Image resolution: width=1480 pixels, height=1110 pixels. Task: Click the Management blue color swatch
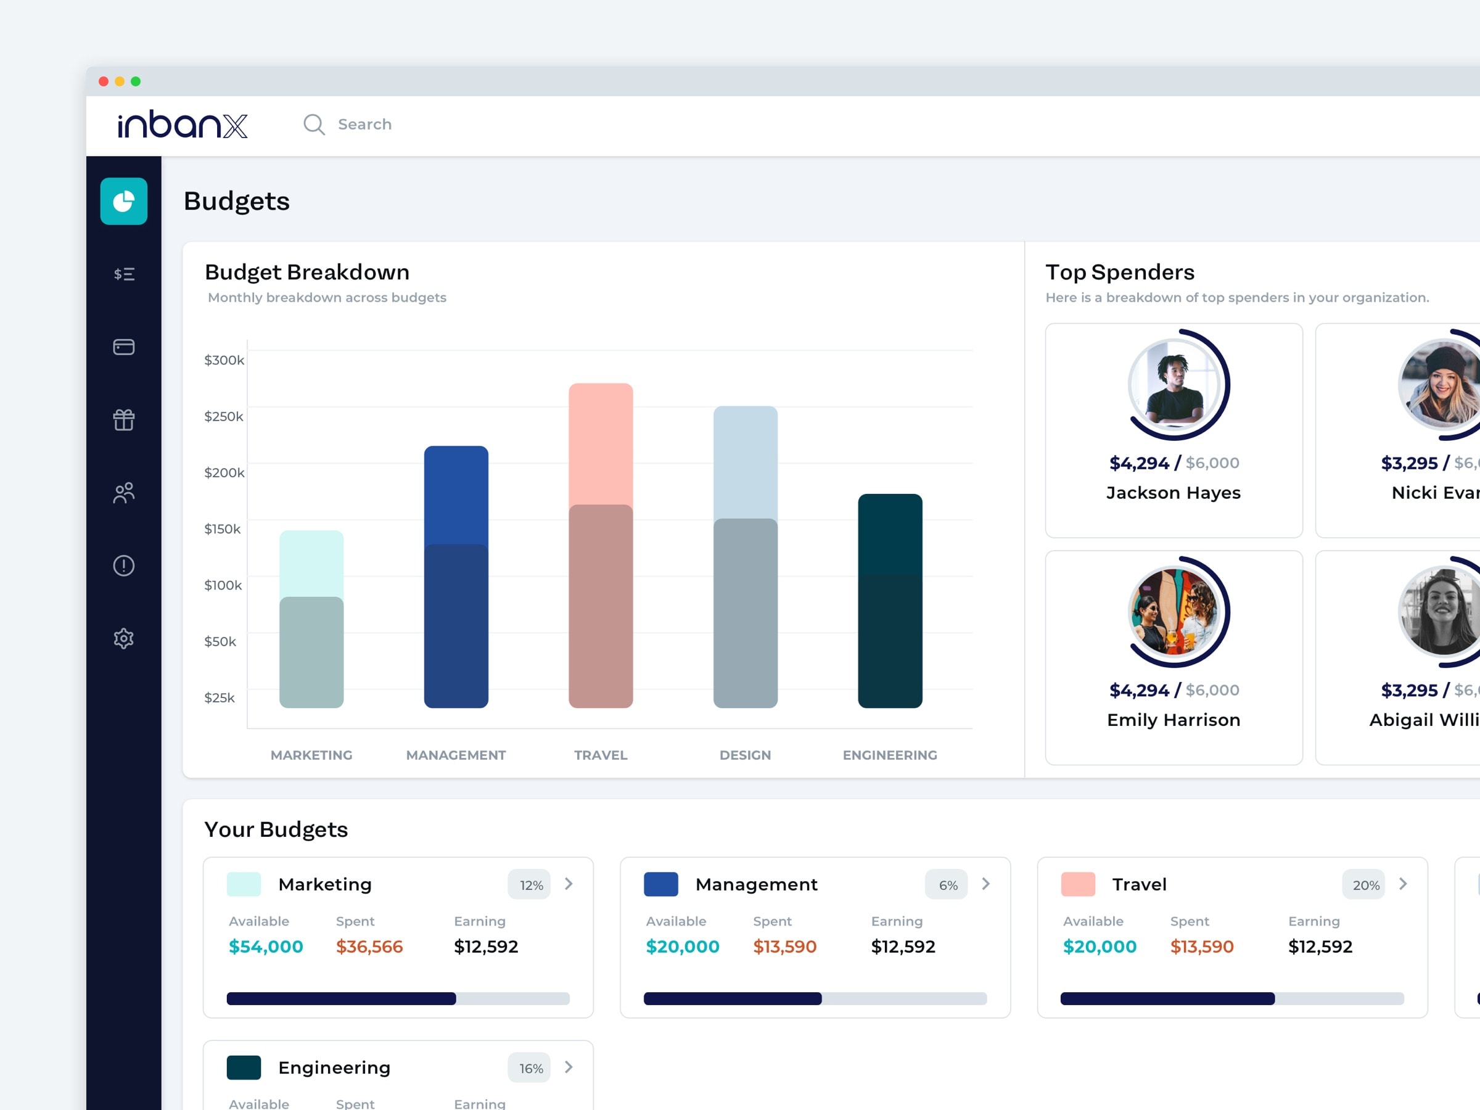click(x=661, y=884)
